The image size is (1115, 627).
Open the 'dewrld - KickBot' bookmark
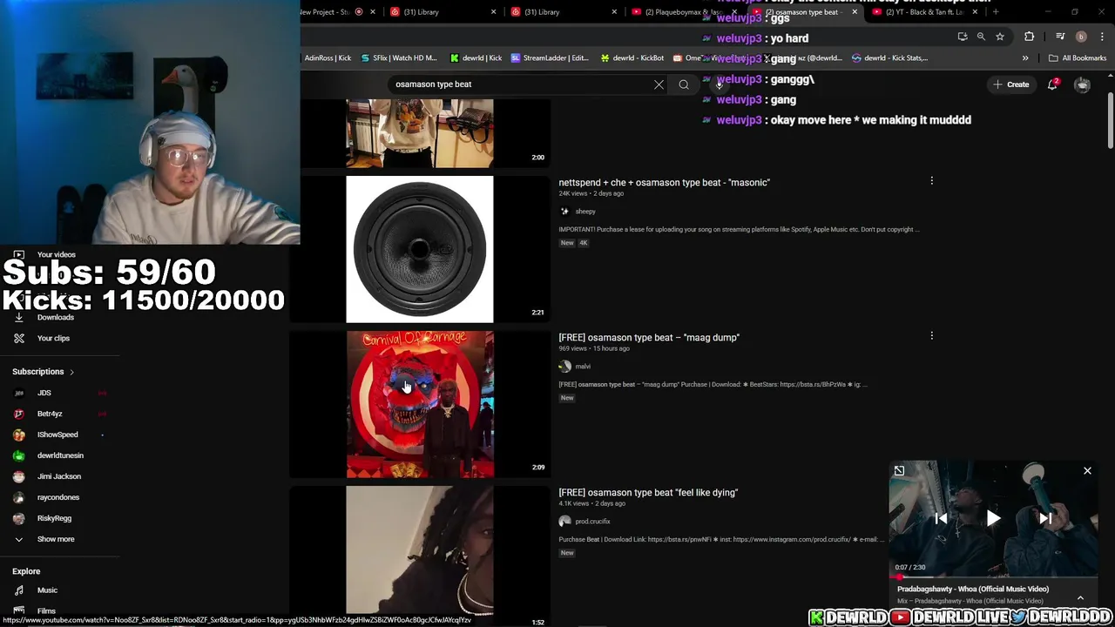(x=632, y=58)
